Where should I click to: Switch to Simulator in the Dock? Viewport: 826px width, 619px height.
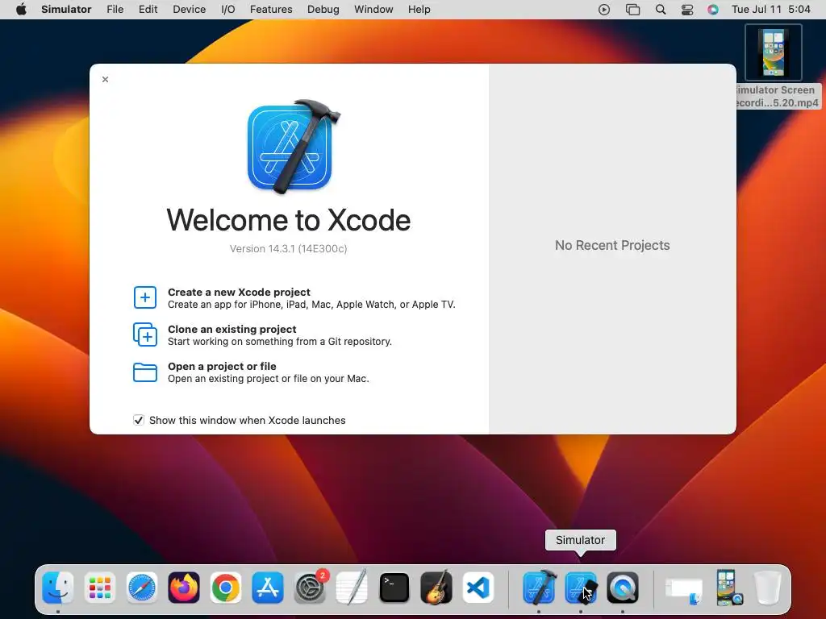[581, 588]
